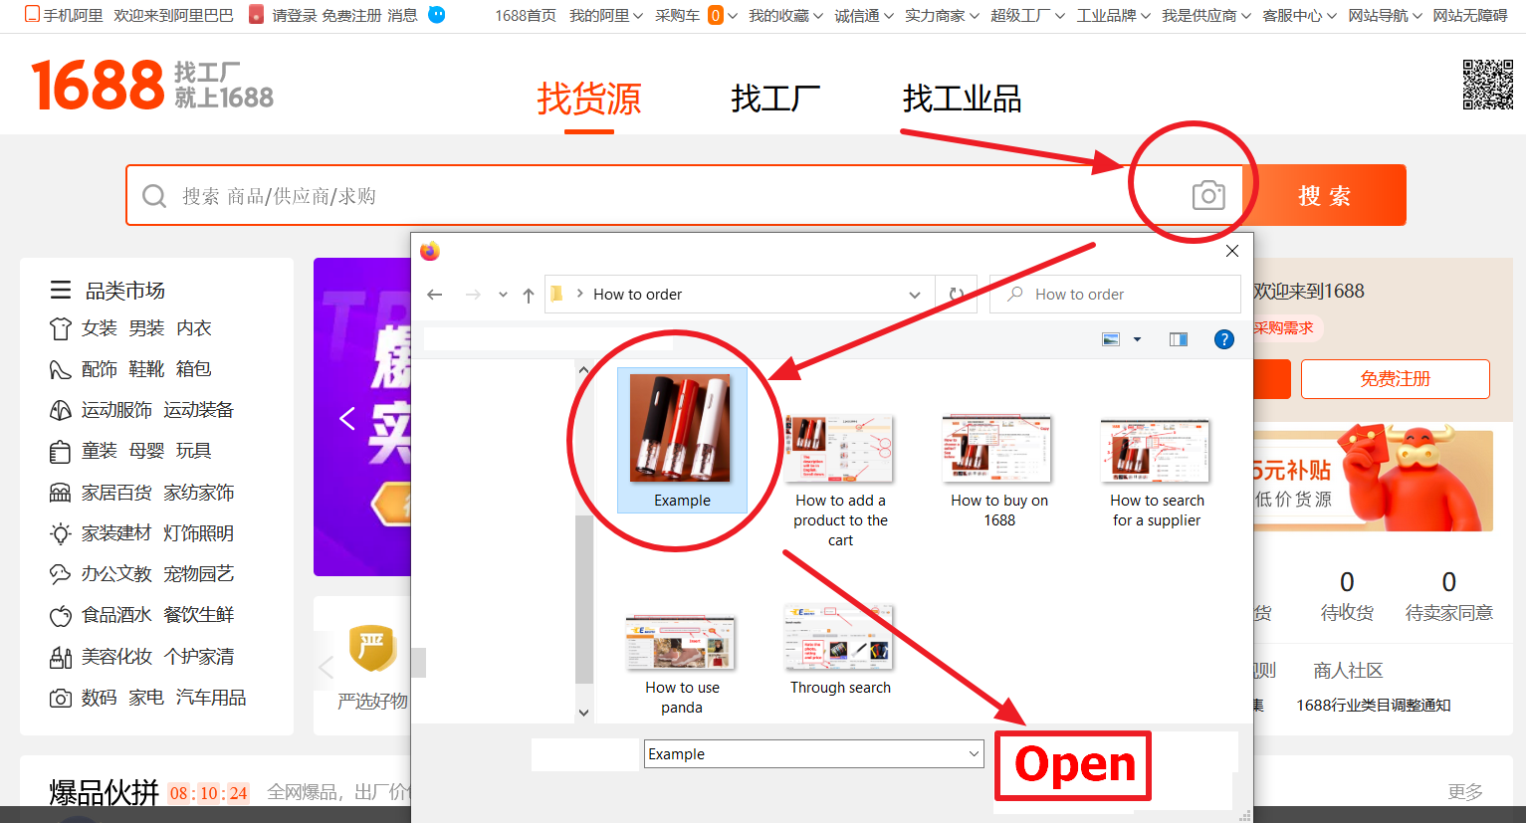The height and width of the screenshot is (823, 1526).
Task: Click the blue message bubble icon
Action: pyautogui.click(x=436, y=14)
